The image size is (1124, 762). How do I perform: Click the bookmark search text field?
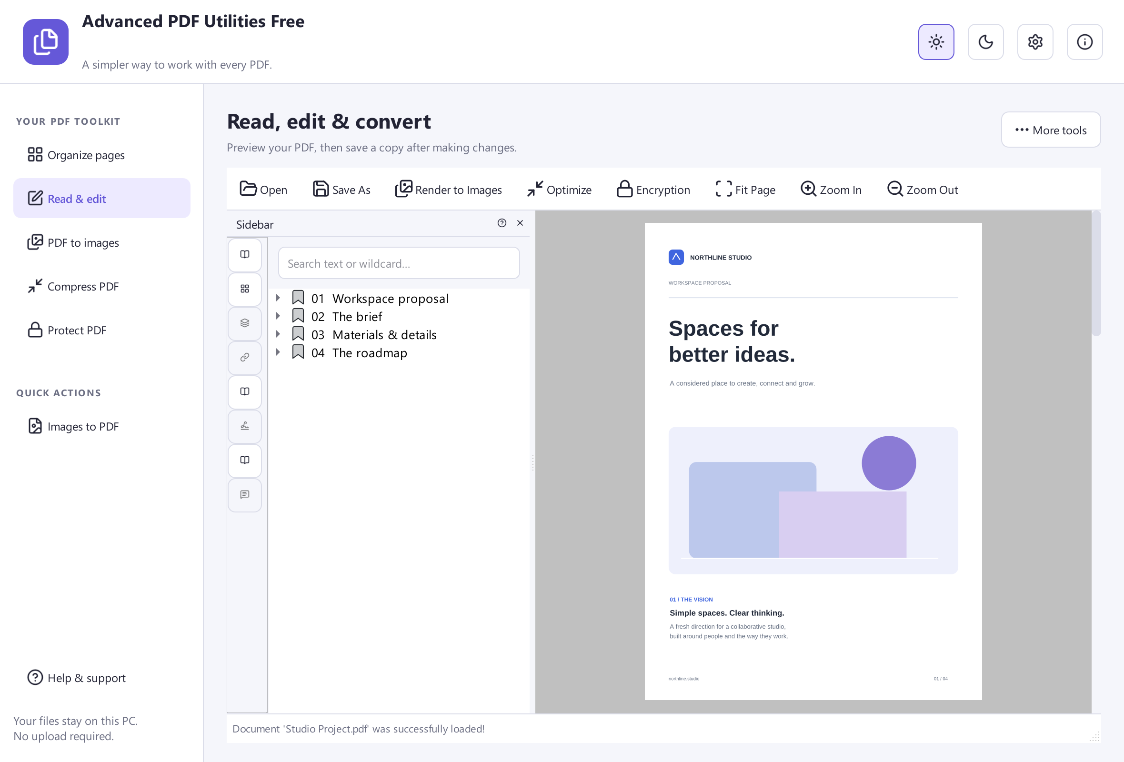(x=399, y=263)
